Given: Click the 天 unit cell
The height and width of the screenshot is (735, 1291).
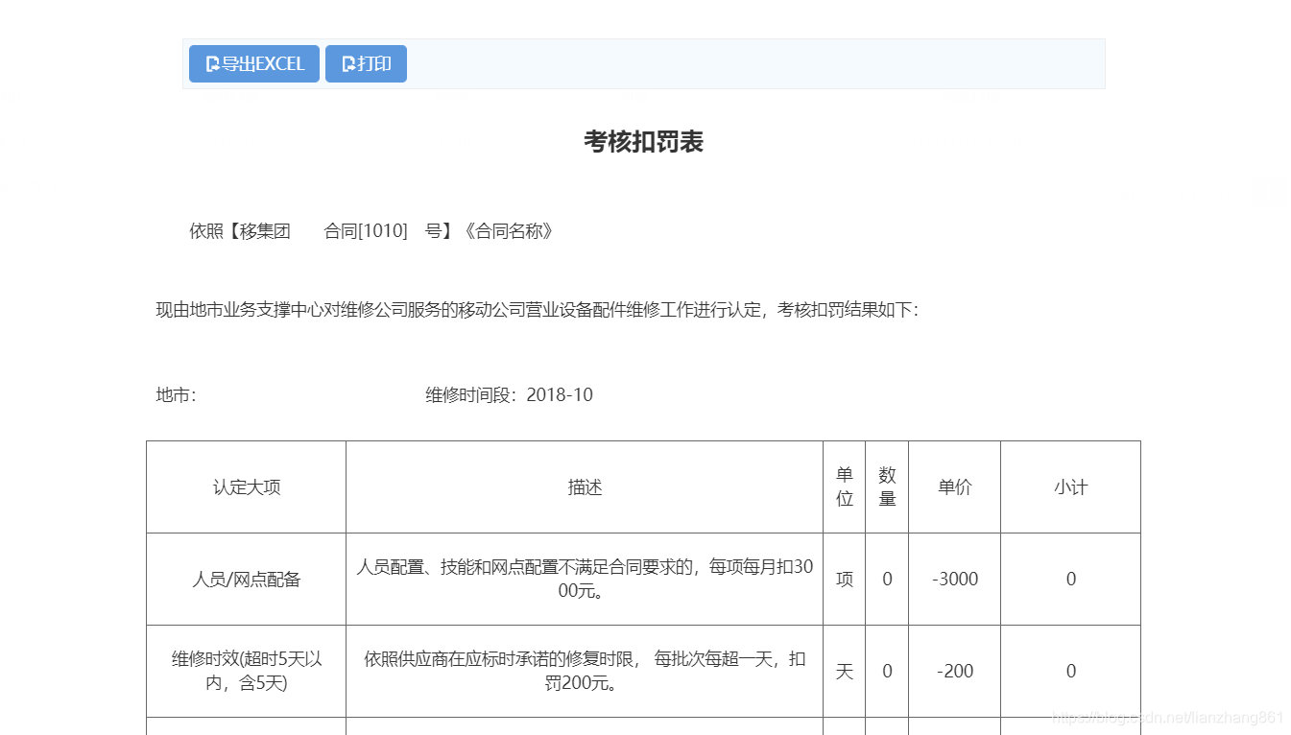Looking at the screenshot, I should (845, 672).
